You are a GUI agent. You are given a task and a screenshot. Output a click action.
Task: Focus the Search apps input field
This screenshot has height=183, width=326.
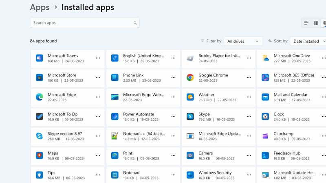85,23
